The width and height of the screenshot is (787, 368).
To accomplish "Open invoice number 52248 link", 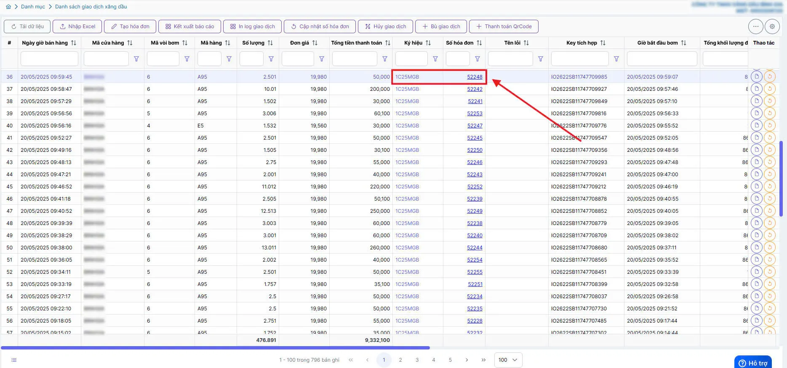I will 475,77.
